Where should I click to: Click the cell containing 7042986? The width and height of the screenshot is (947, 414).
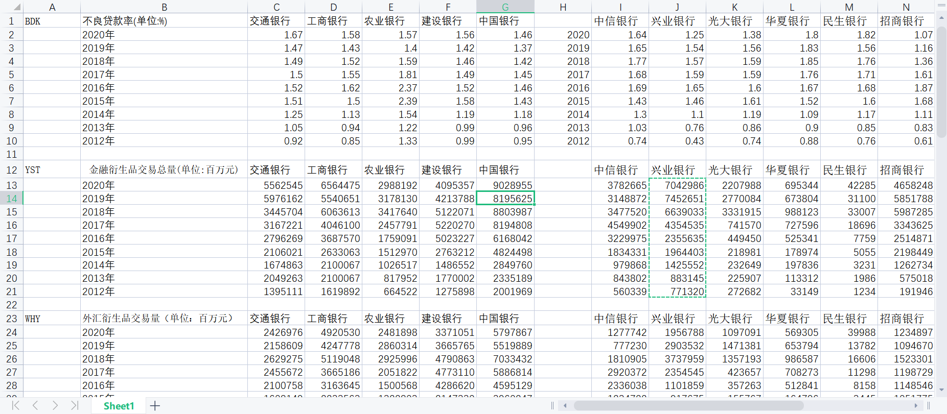[677, 185]
